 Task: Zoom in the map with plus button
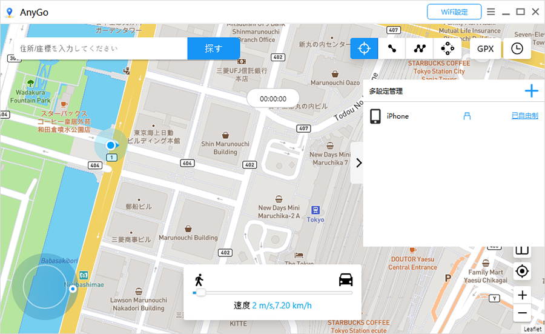click(x=522, y=295)
